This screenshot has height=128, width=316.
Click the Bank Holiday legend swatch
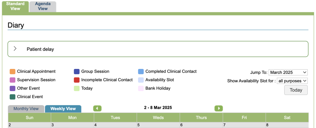coord(141,89)
